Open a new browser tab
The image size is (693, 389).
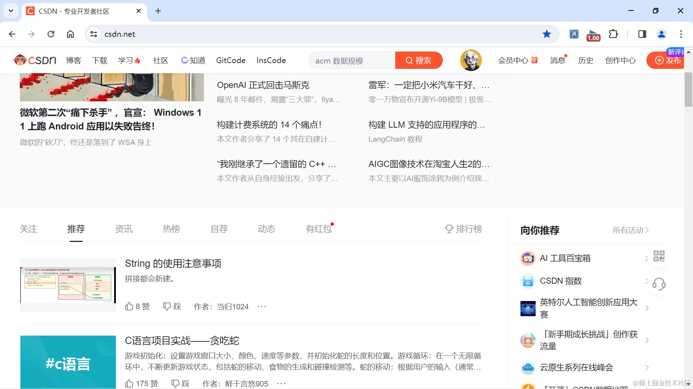pos(158,11)
